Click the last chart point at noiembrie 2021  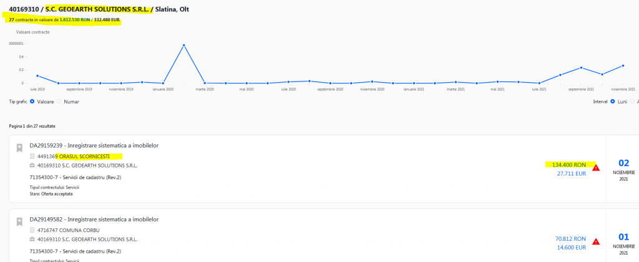pos(623,66)
